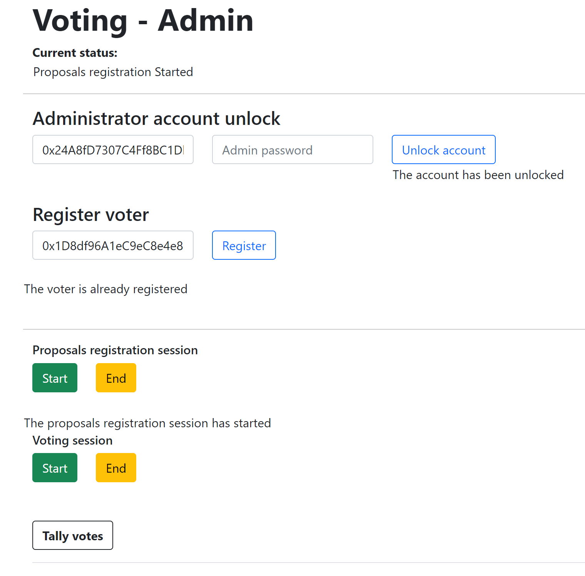Screen dimensions: 585x576
Task: End the proposals registration session
Action: point(116,378)
